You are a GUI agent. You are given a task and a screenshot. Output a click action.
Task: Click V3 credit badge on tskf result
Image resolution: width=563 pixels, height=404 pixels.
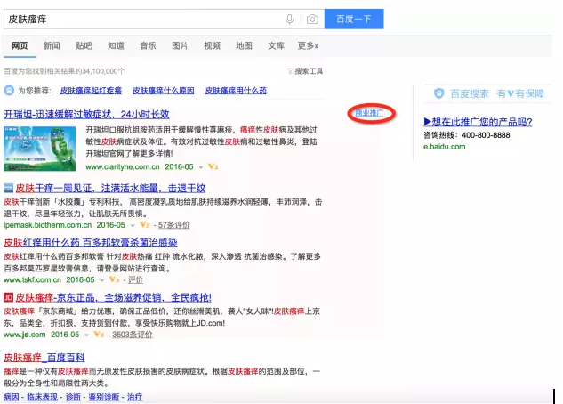coord(114,279)
